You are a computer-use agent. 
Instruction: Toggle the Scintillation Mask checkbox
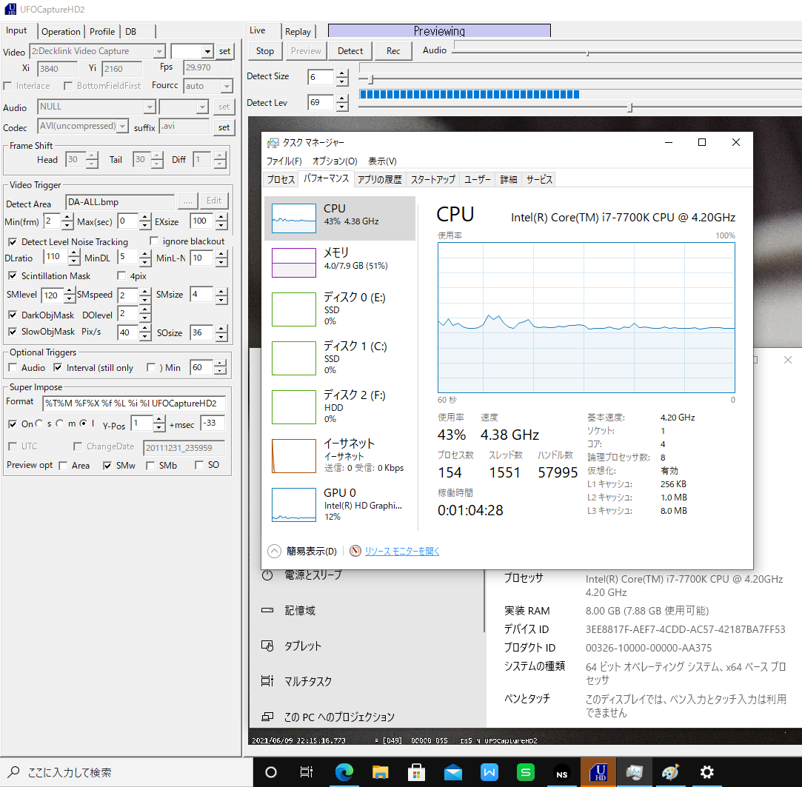pos(13,276)
